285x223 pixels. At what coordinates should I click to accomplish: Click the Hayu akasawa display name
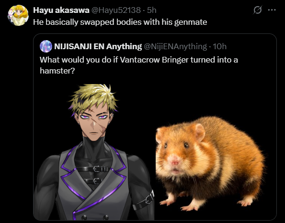[61, 10]
